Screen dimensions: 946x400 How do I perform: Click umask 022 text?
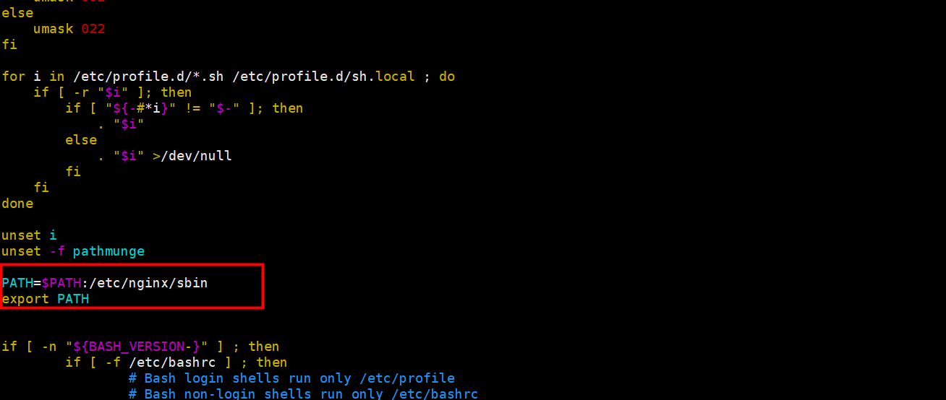(69, 29)
